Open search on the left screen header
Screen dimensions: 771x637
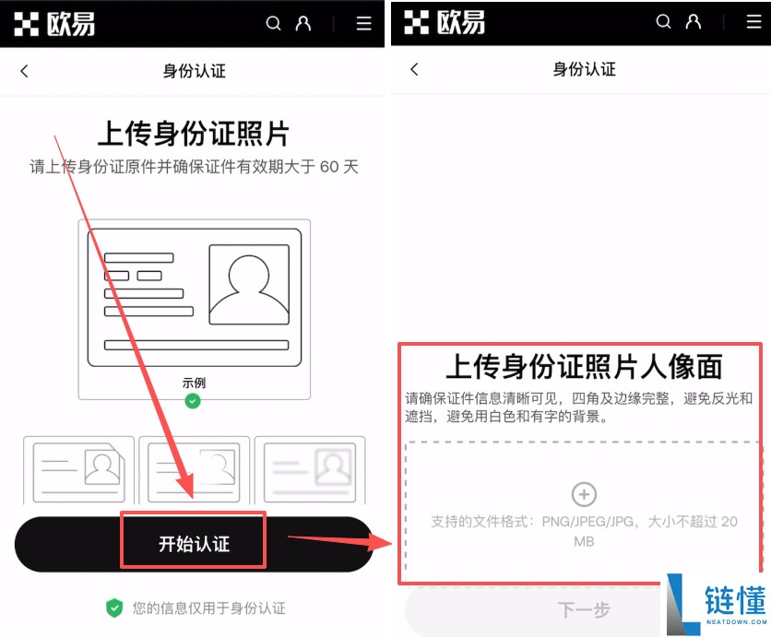[x=273, y=23]
